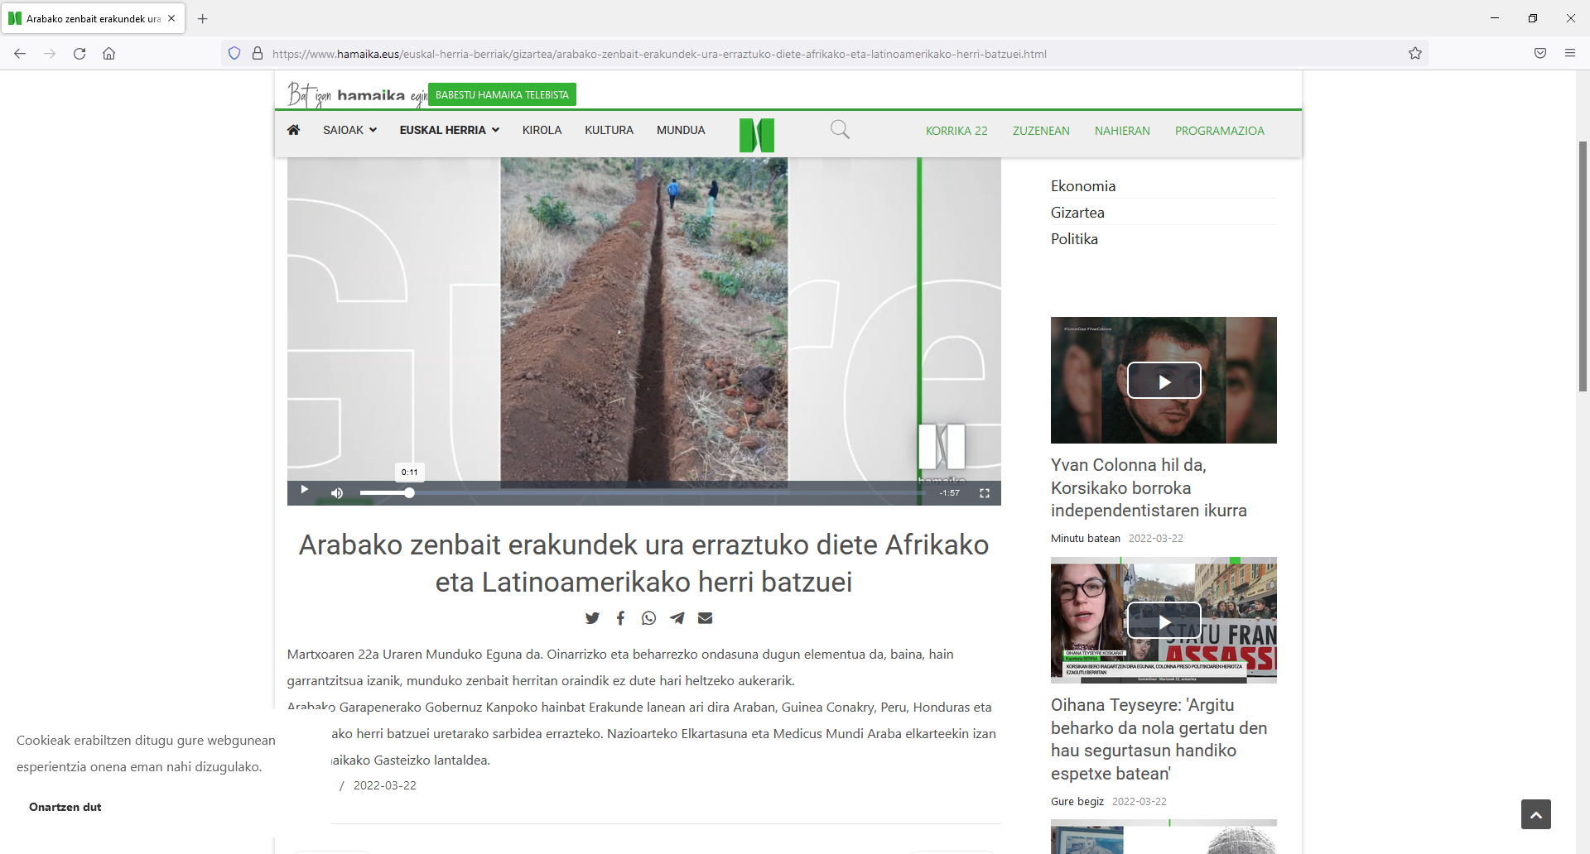The width and height of the screenshot is (1590, 854).
Task: Open Firefox application menu
Action: click(1570, 54)
